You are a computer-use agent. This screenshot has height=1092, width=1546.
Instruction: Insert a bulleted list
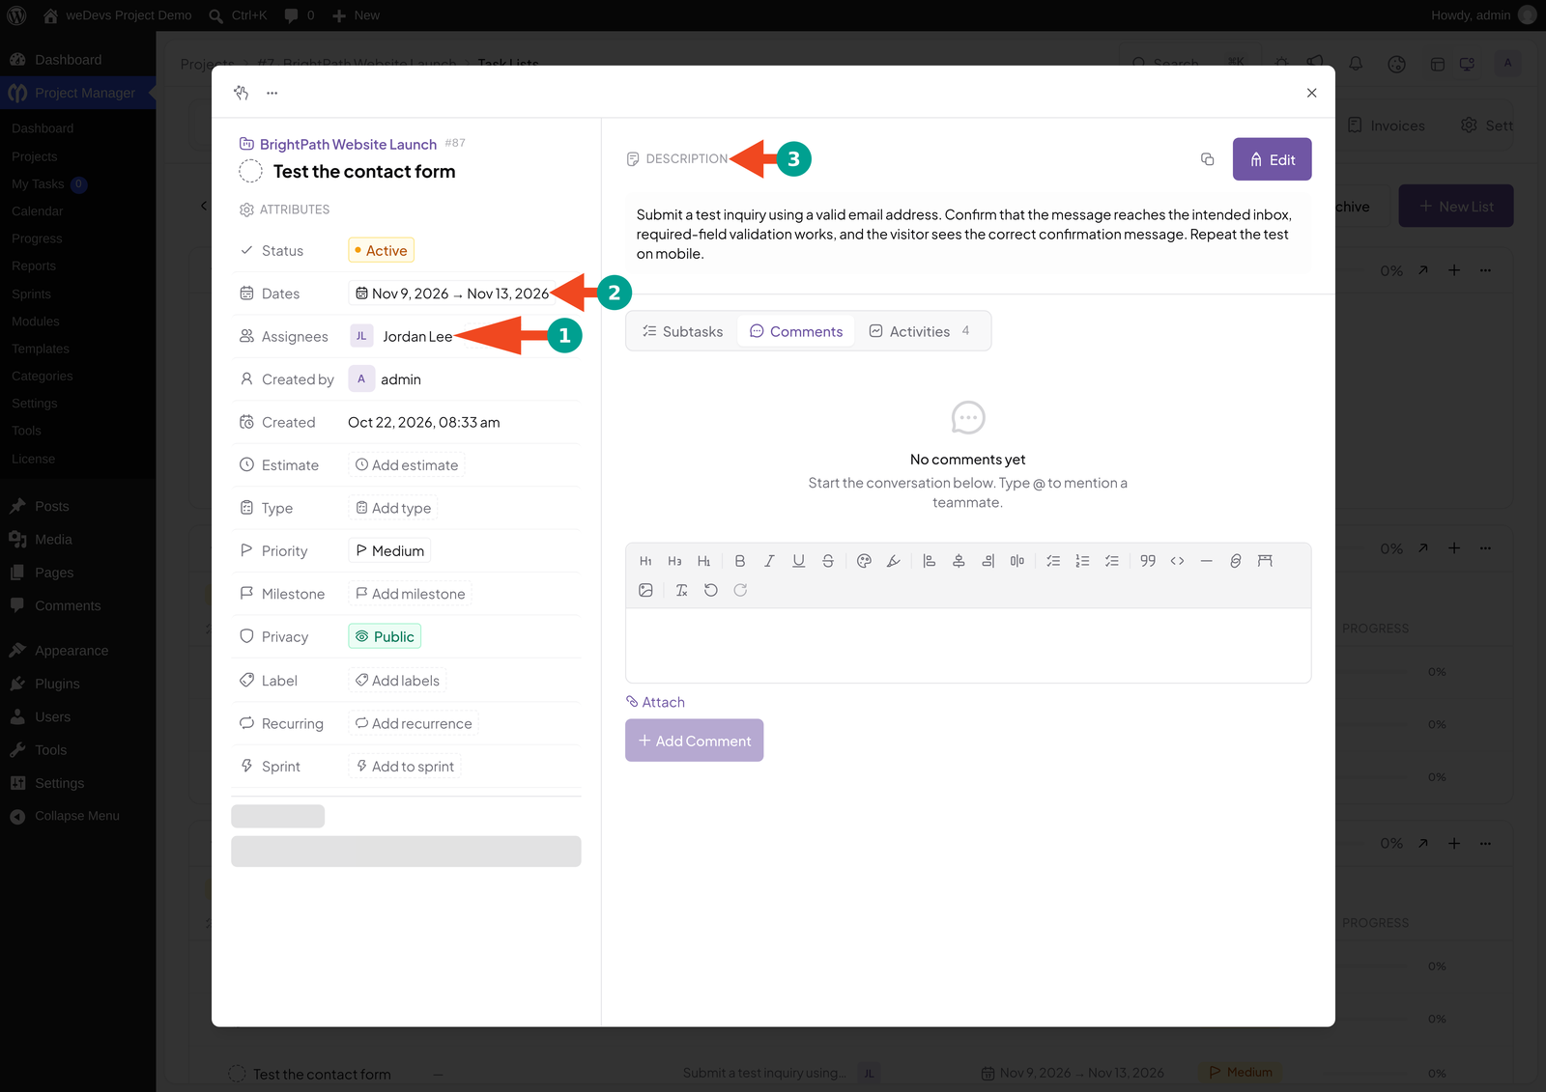[x=1053, y=561]
